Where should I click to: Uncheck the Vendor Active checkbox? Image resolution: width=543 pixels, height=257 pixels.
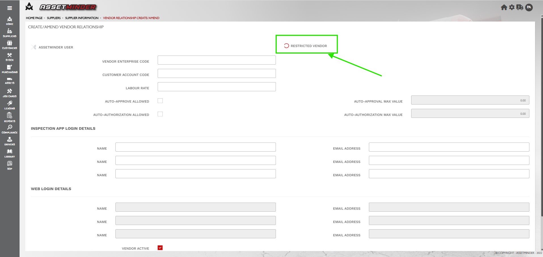point(160,248)
